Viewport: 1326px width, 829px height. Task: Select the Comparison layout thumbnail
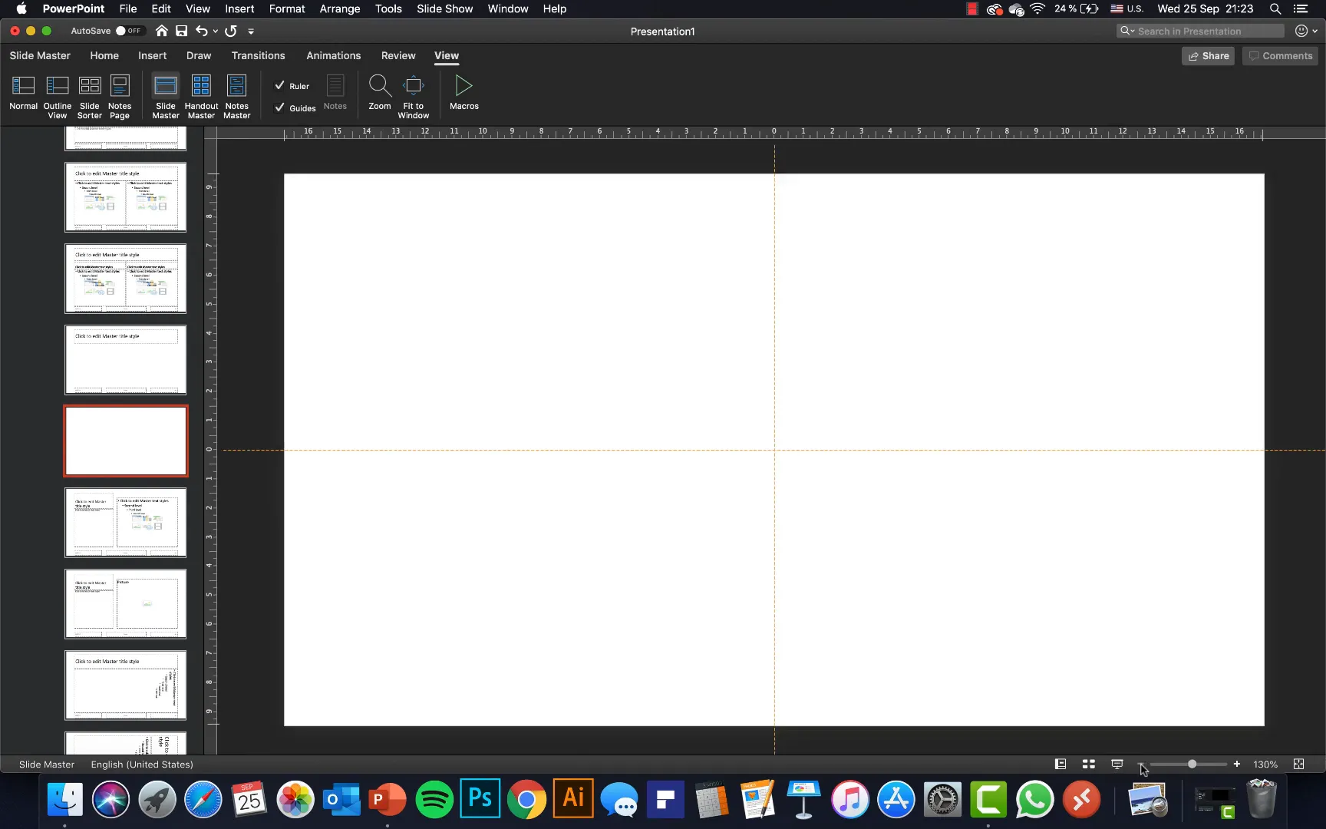[x=126, y=278]
